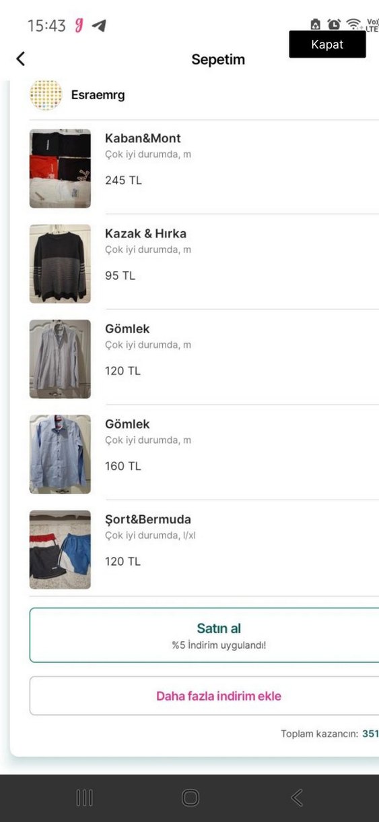Tap Daha fazla indirim ekle

click(205, 696)
